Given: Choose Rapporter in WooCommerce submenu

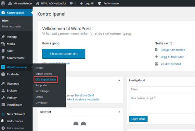Looking at the screenshot, I should tap(42, 85).
